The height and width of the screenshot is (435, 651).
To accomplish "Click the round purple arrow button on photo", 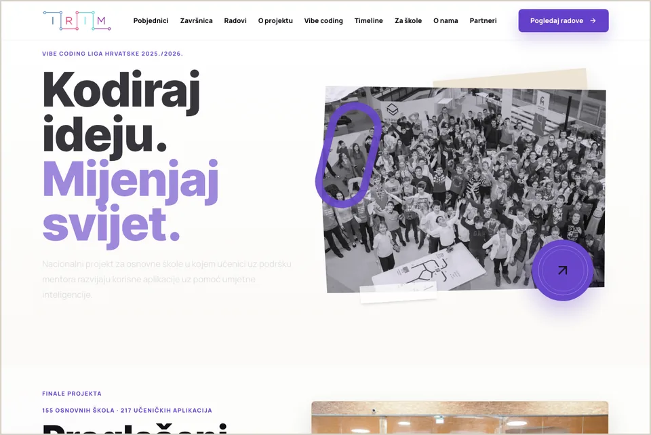I will [562, 271].
